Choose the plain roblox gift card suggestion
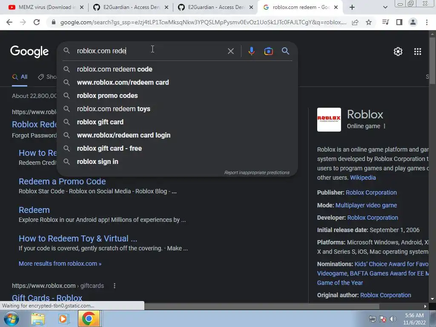 pos(177,122)
